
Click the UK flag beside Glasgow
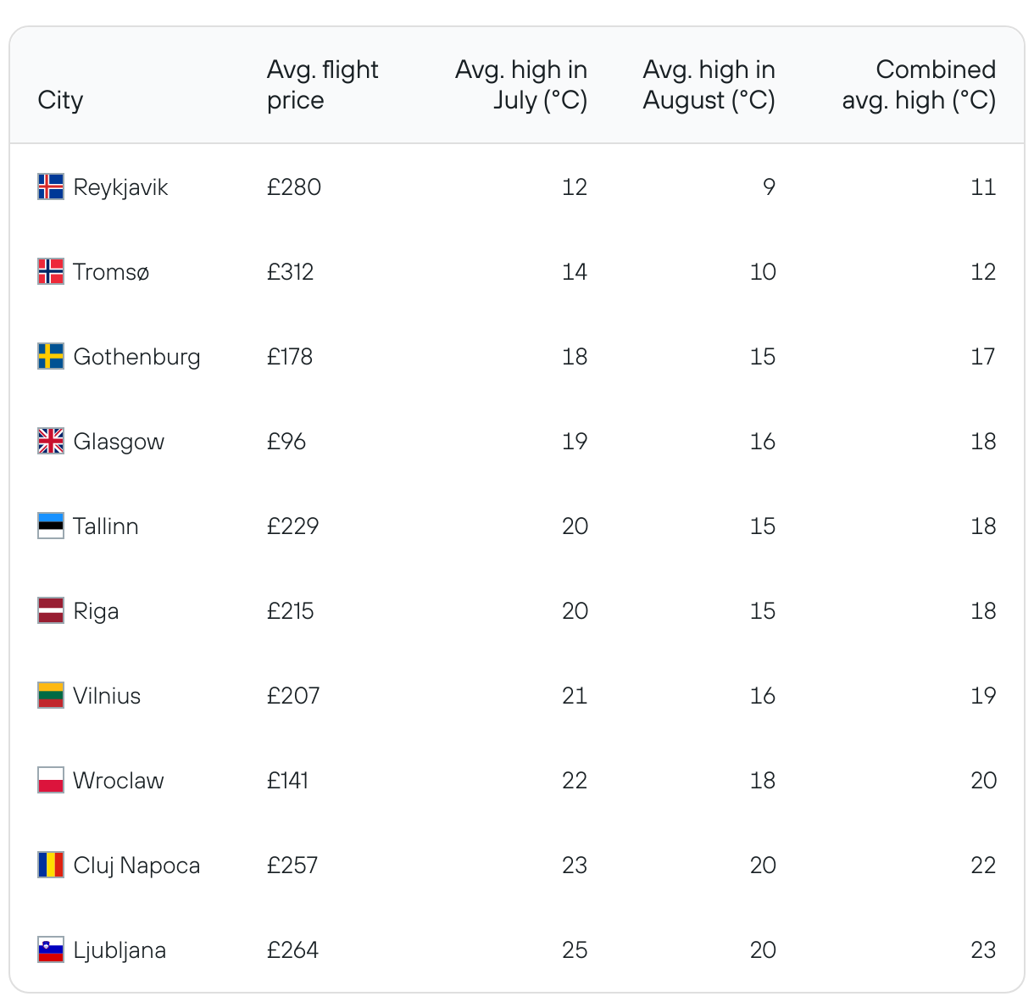click(x=51, y=441)
